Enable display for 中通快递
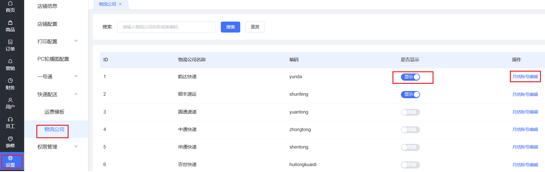The width and height of the screenshot is (545, 172). [410, 130]
